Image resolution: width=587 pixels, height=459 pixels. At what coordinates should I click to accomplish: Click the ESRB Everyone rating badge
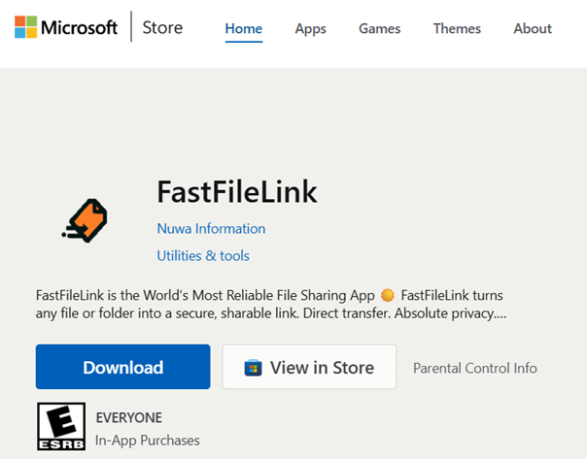(x=61, y=426)
